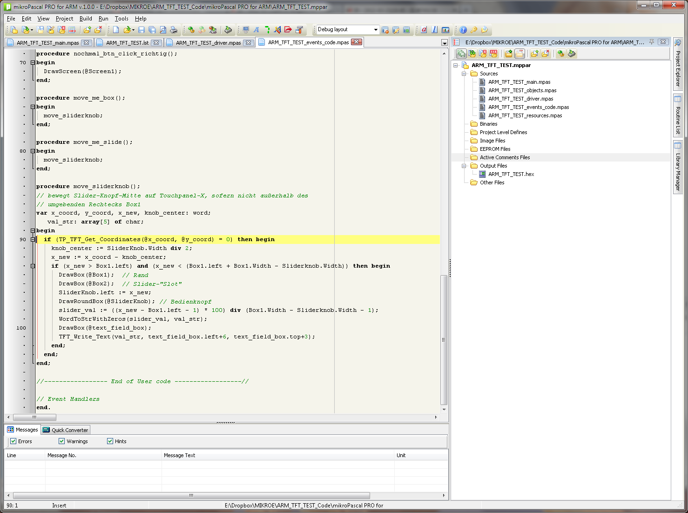Click the statistics chart icon in toolbar
688x513 pixels.
pos(445,30)
